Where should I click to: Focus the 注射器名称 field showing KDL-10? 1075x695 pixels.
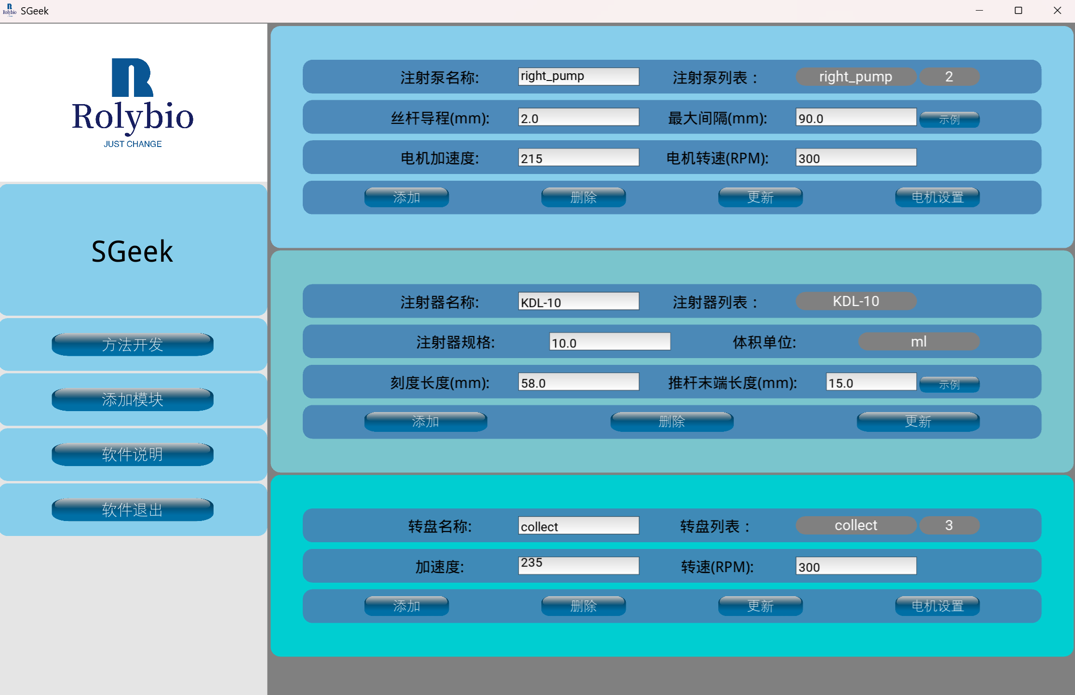tap(578, 301)
